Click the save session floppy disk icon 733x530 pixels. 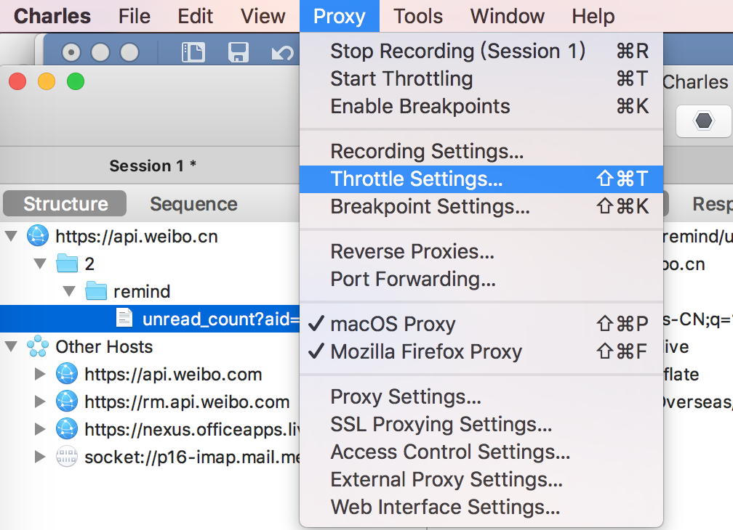click(239, 52)
